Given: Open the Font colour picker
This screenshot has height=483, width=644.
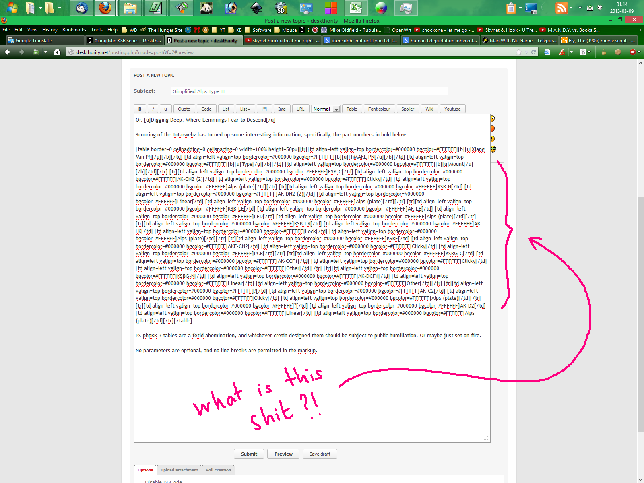Looking at the screenshot, I should (x=379, y=109).
